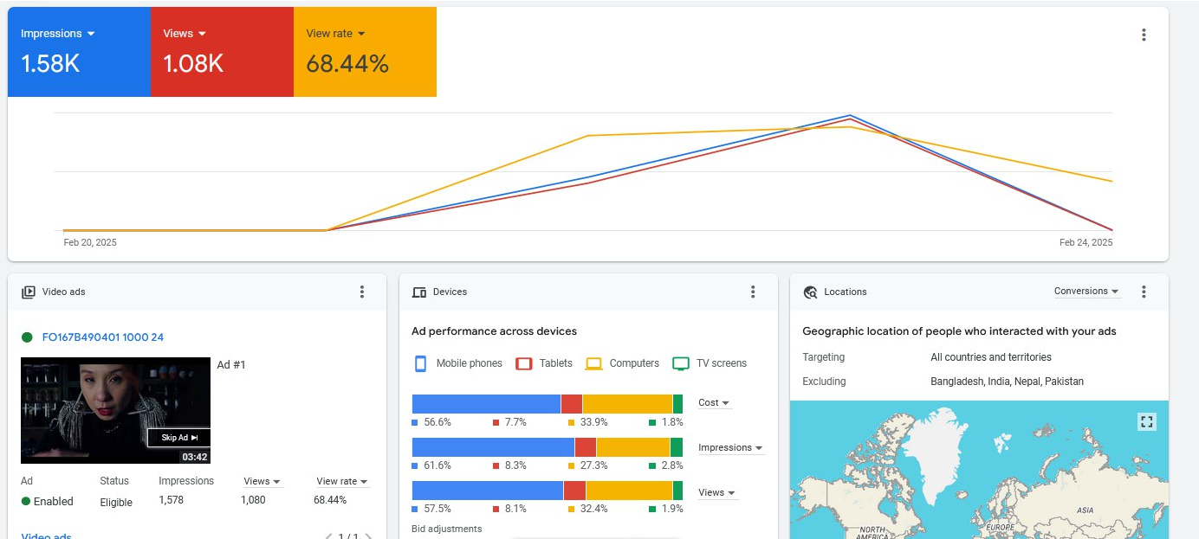Change the Impressions dropdown beside device bars
Screen dimensions: 1199x539
coord(730,448)
